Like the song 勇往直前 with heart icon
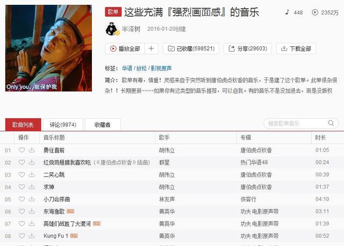Viewport: 344px width, 246px height. 21,150
